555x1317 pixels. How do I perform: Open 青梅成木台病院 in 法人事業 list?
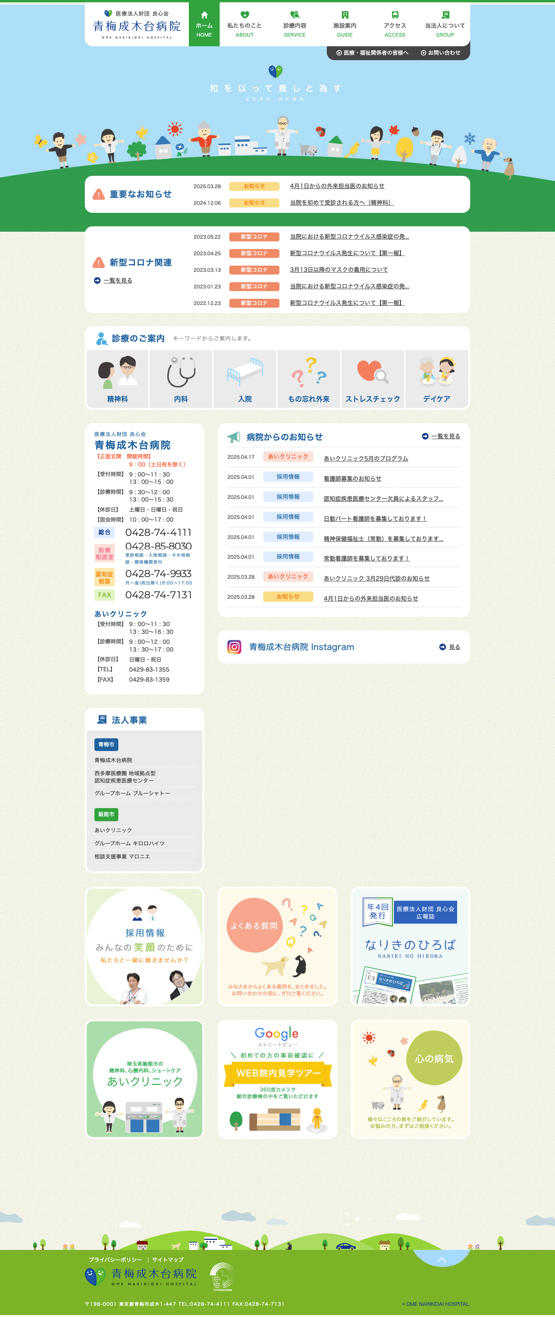pyautogui.click(x=113, y=760)
